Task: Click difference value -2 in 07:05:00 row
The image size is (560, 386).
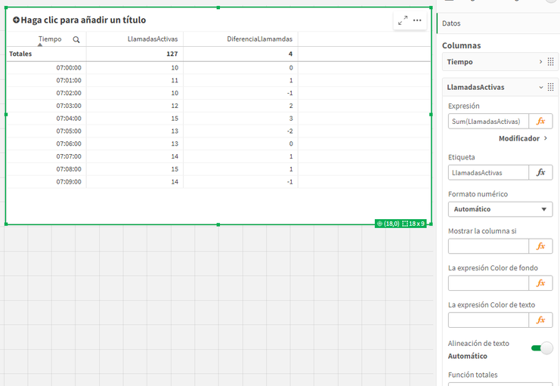Action: pyautogui.click(x=289, y=131)
